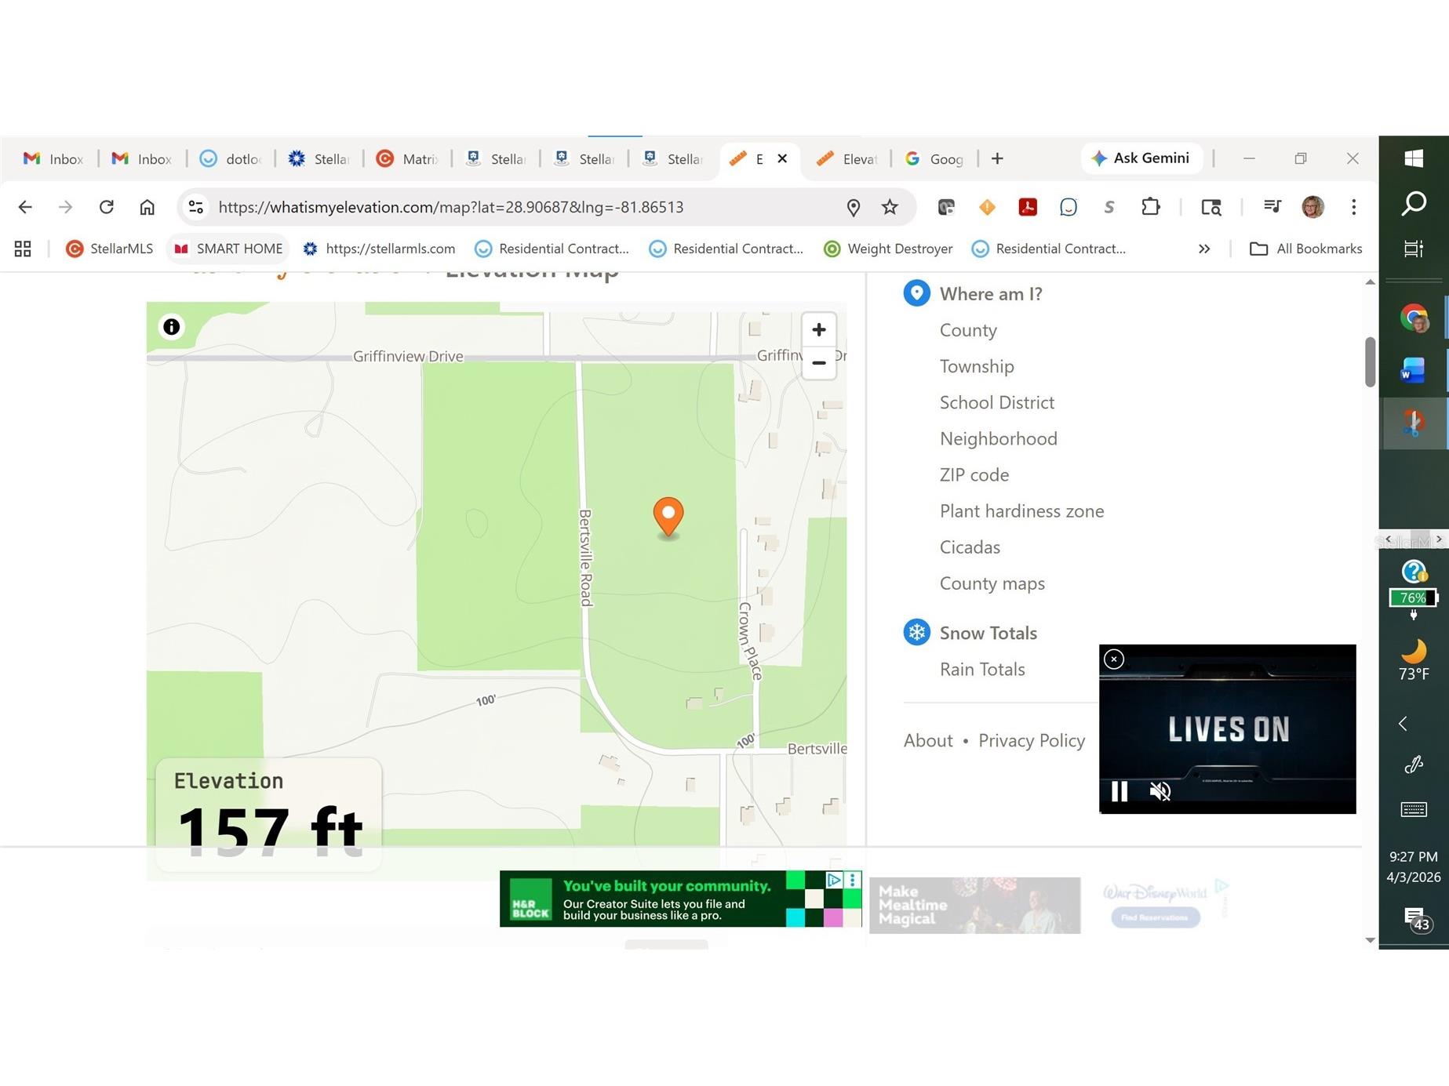
Task: Close the active elevation tab
Action: click(x=782, y=158)
